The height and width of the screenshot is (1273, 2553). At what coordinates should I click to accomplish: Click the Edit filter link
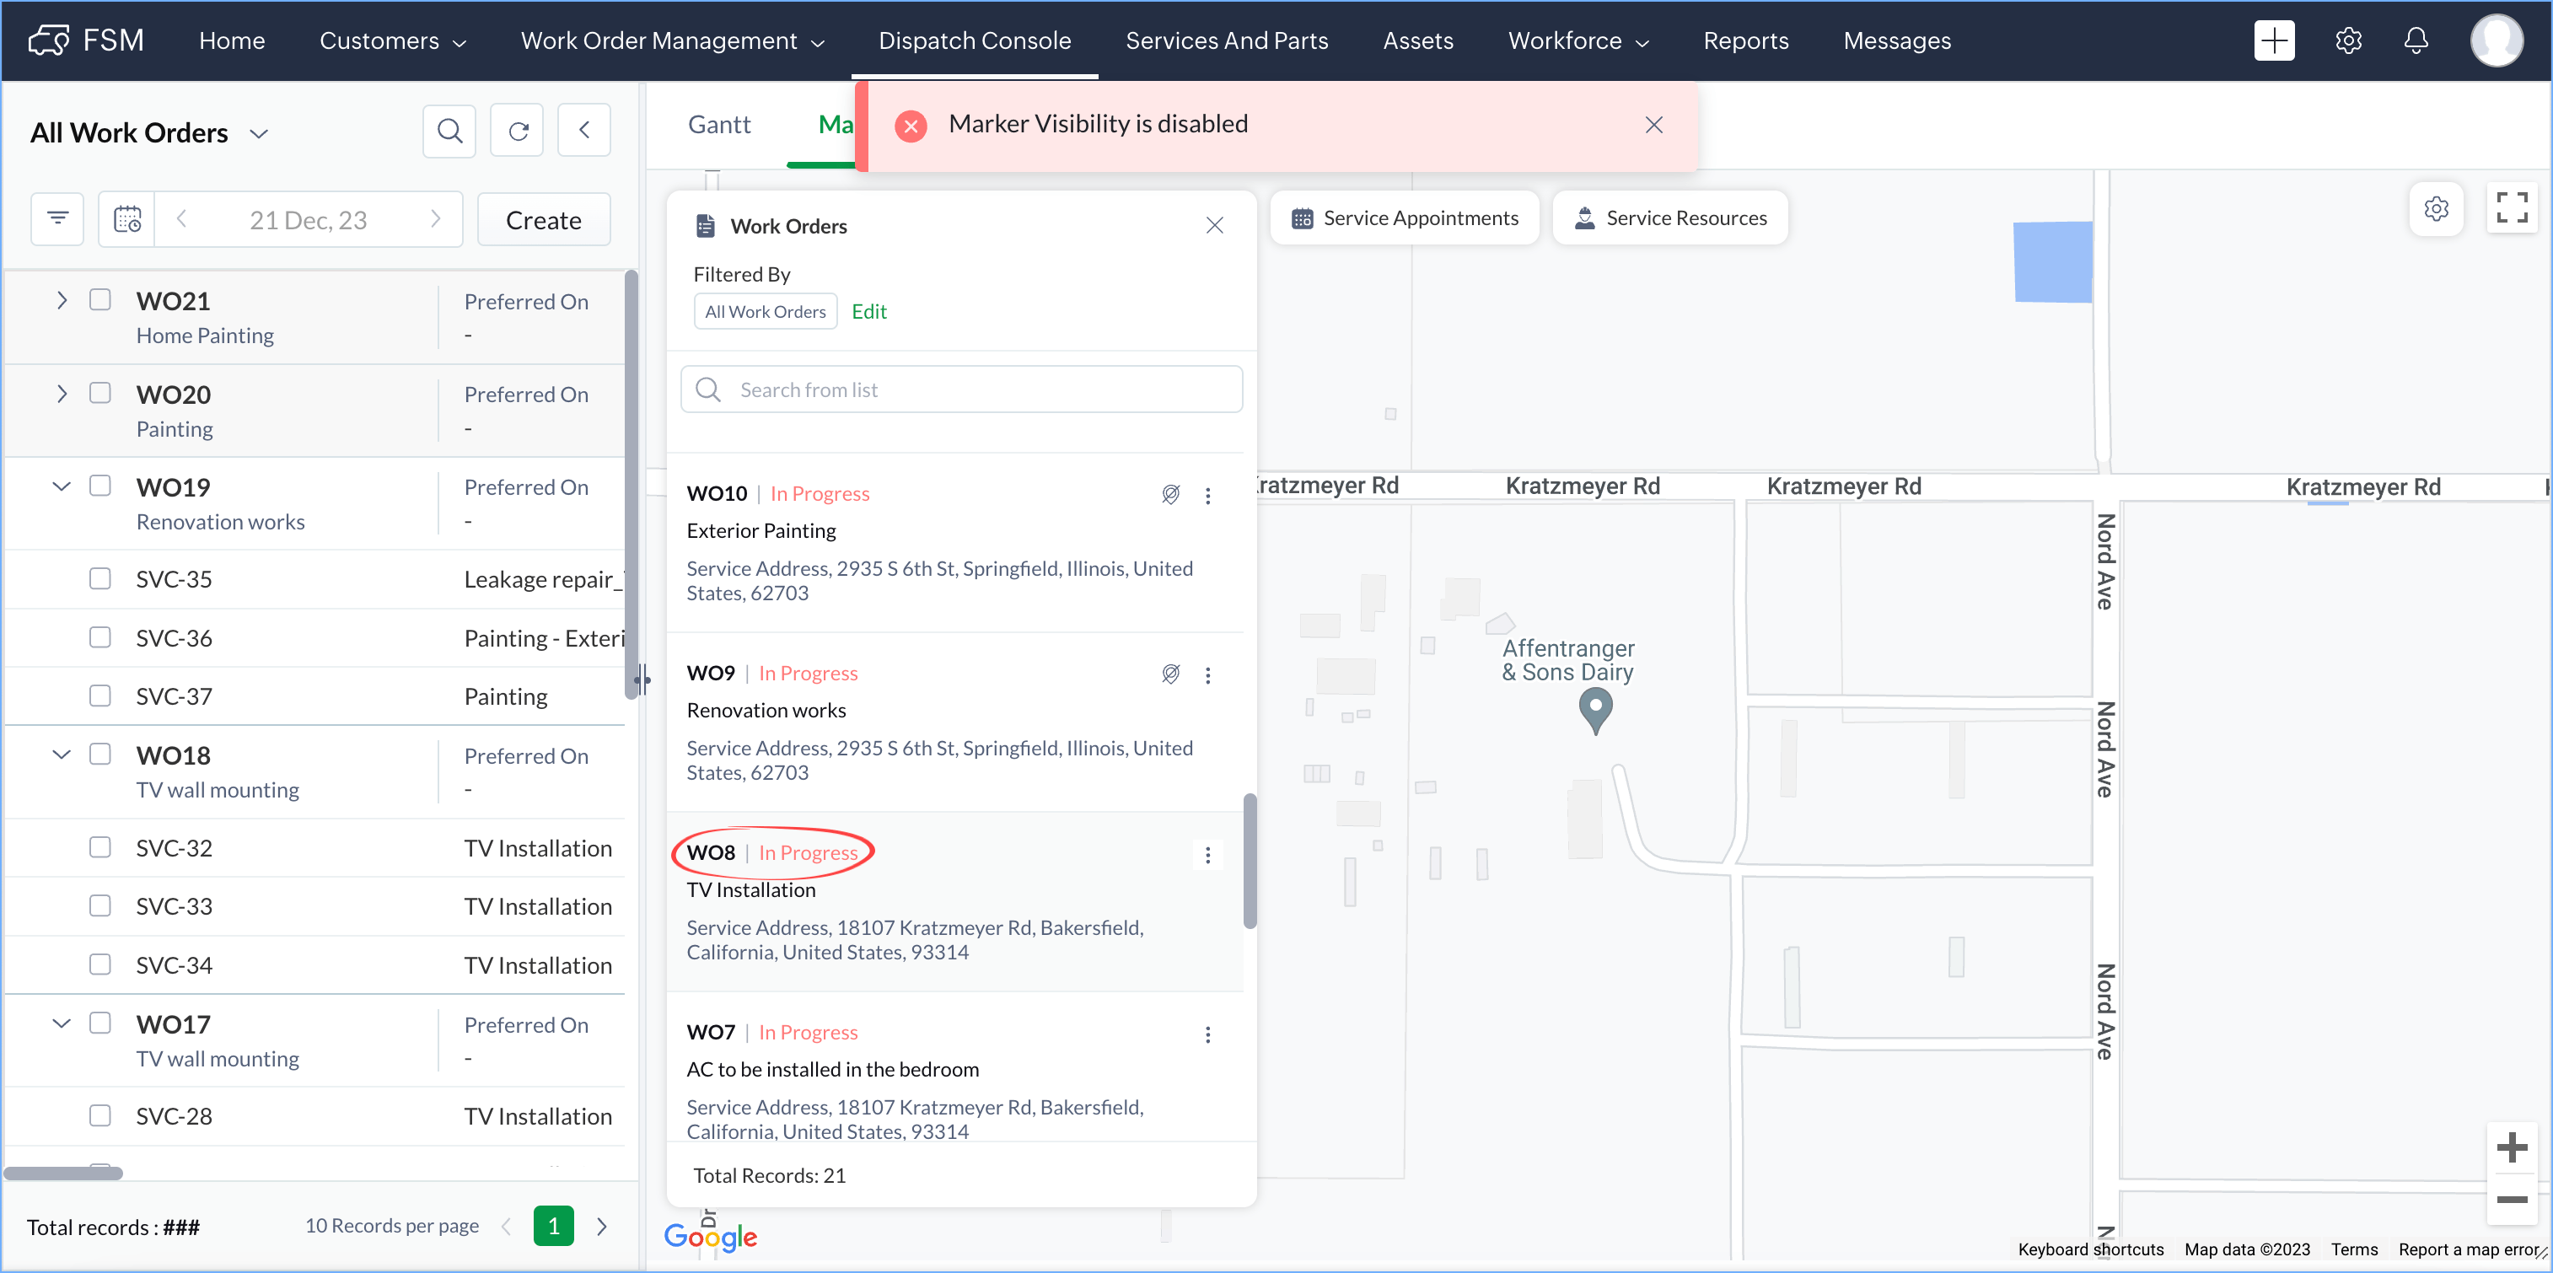(869, 311)
